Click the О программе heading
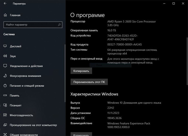188x136 pixels. (88, 15)
